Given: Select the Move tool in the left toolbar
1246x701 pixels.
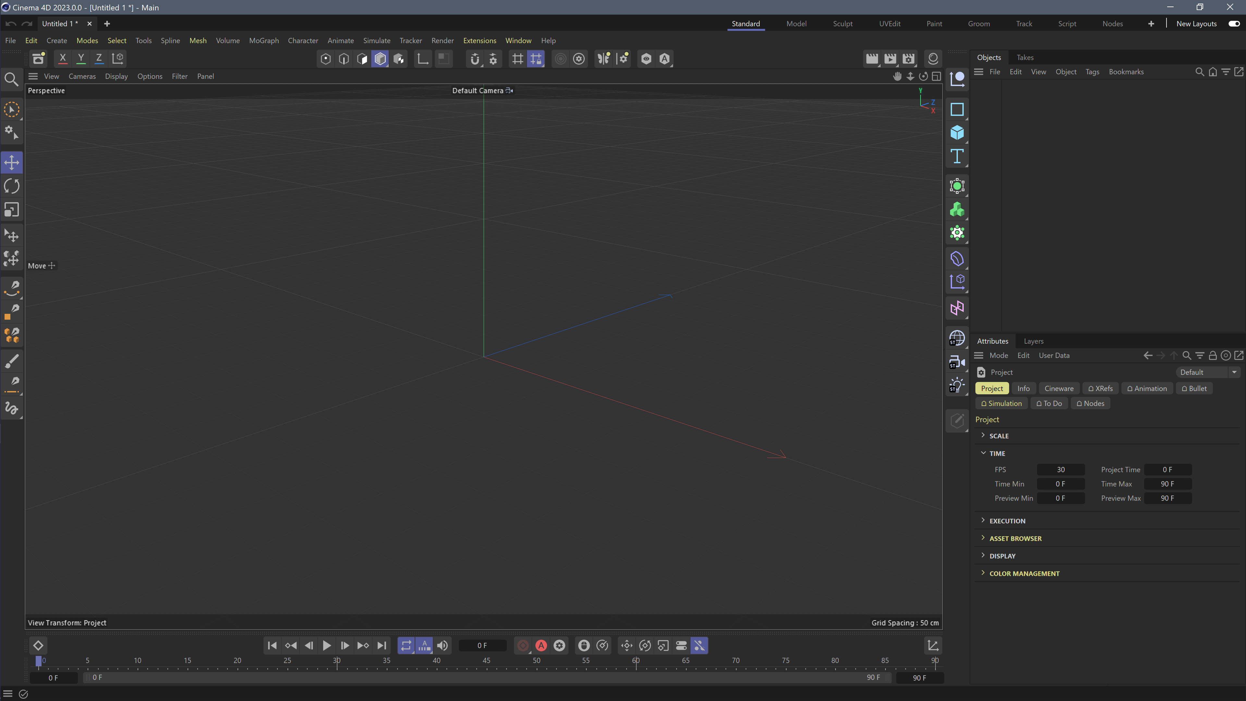Looking at the screenshot, I should (x=11, y=163).
